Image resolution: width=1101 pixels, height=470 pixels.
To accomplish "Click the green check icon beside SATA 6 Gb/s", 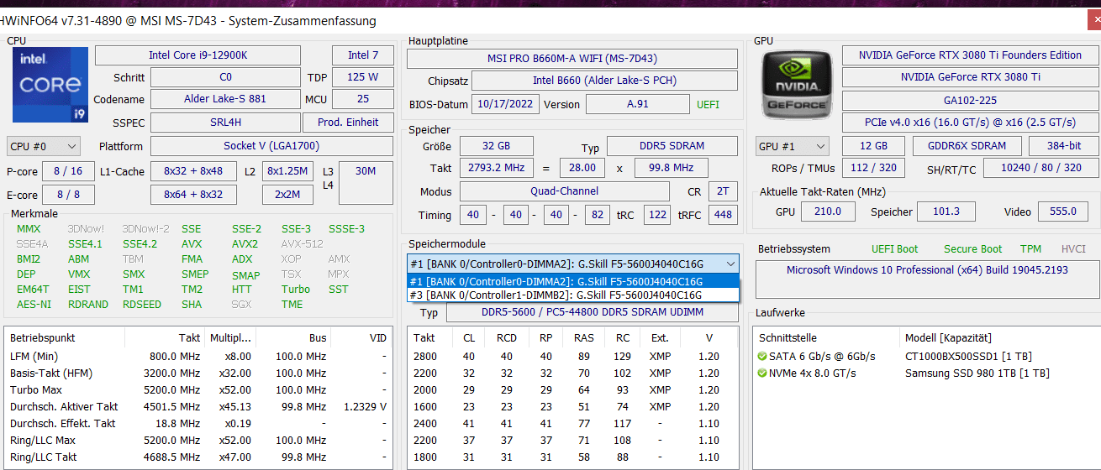I will tap(761, 356).
